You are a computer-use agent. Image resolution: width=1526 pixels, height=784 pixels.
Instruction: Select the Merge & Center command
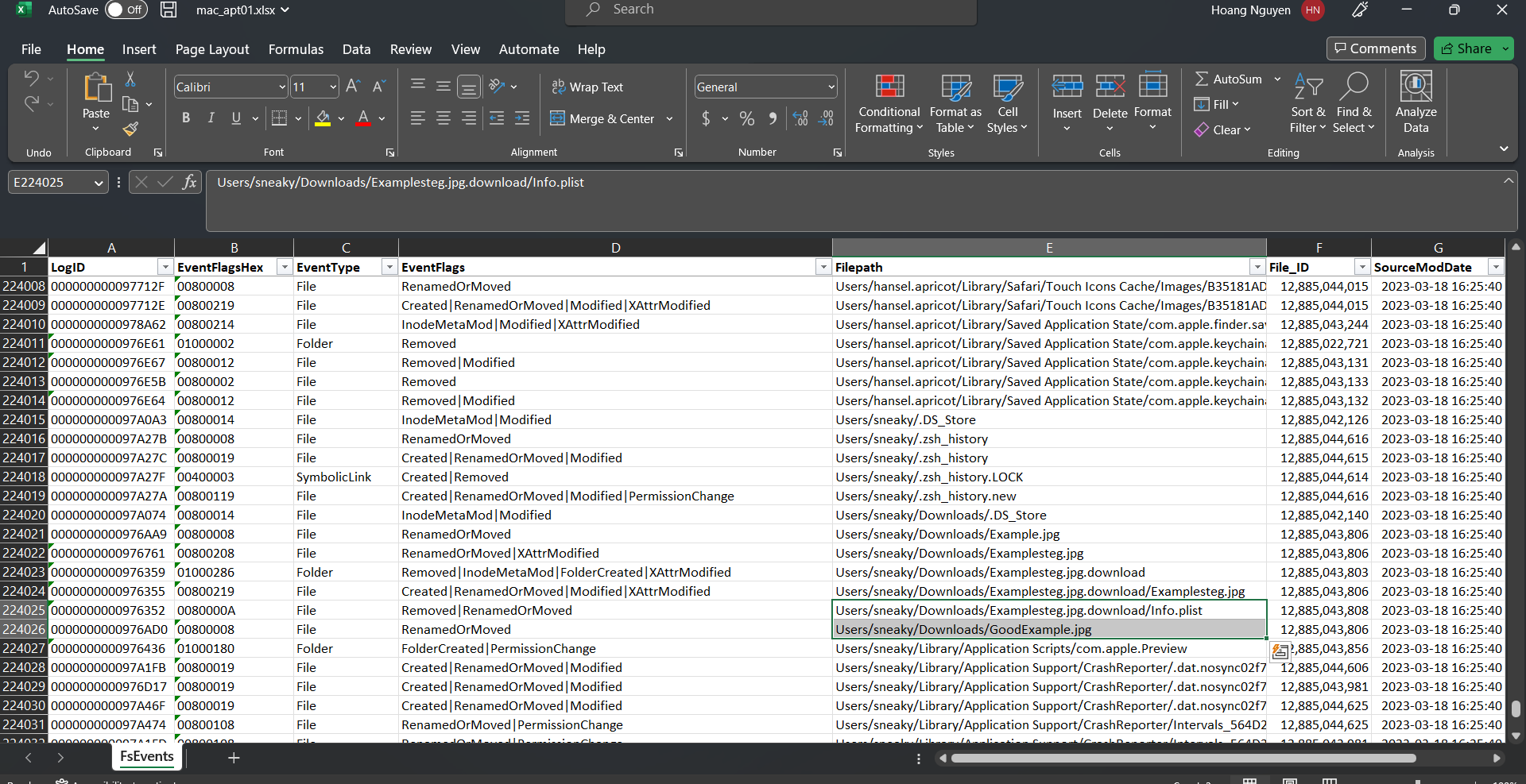pyautogui.click(x=604, y=118)
